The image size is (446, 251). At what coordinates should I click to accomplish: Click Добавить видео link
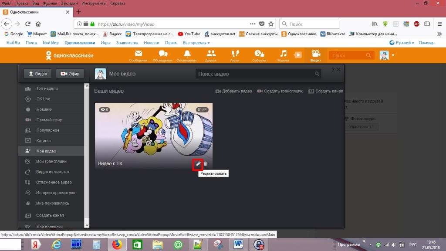pos(233,91)
